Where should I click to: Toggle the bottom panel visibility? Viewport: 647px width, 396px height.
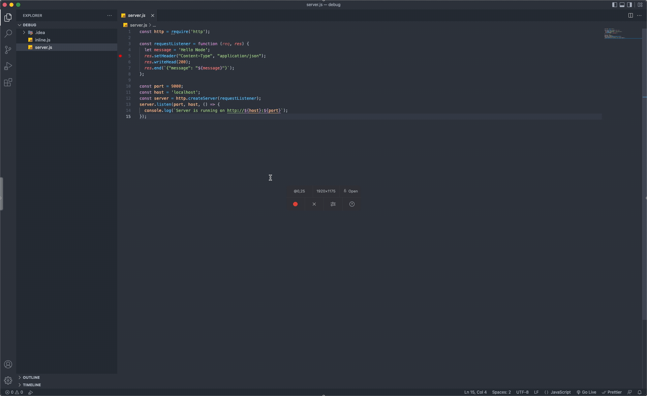622,5
